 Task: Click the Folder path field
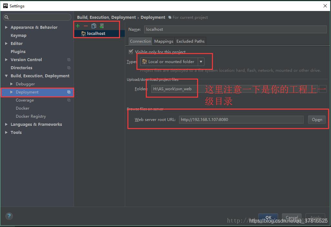point(234,89)
